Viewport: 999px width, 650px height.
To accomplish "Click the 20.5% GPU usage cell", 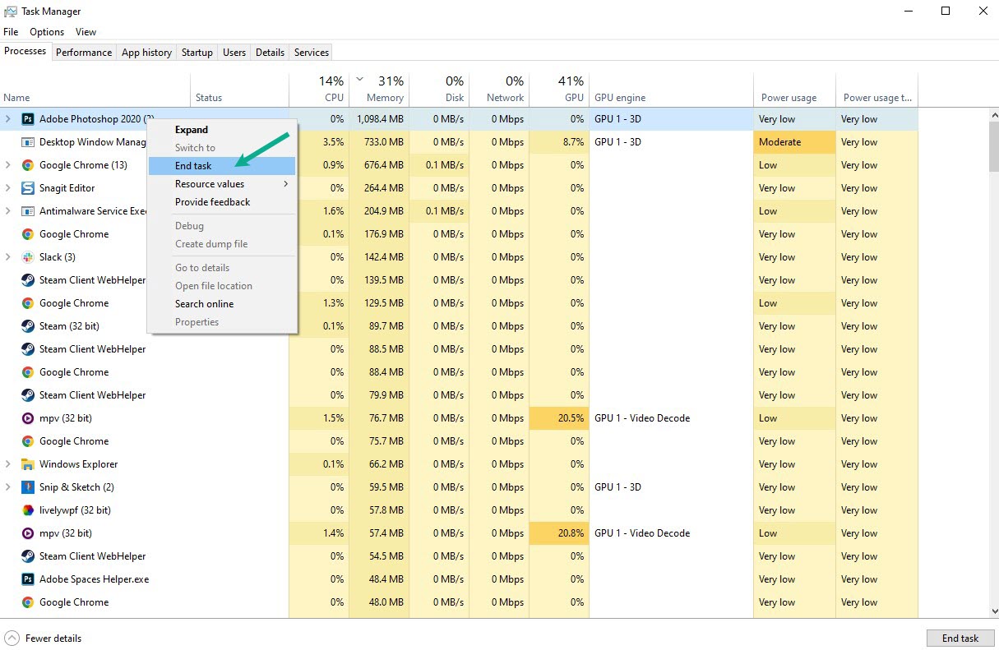I will pyautogui.click(x=559, y=418).
